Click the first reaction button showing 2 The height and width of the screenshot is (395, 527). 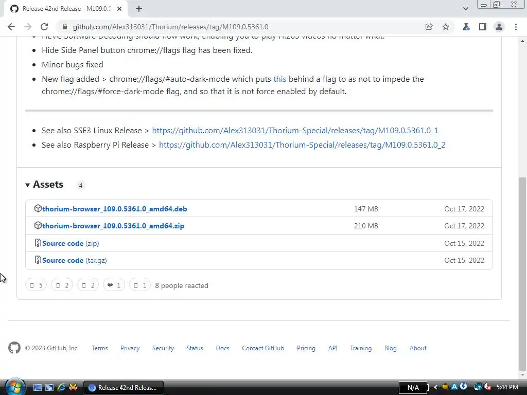(x=62, y=285)
